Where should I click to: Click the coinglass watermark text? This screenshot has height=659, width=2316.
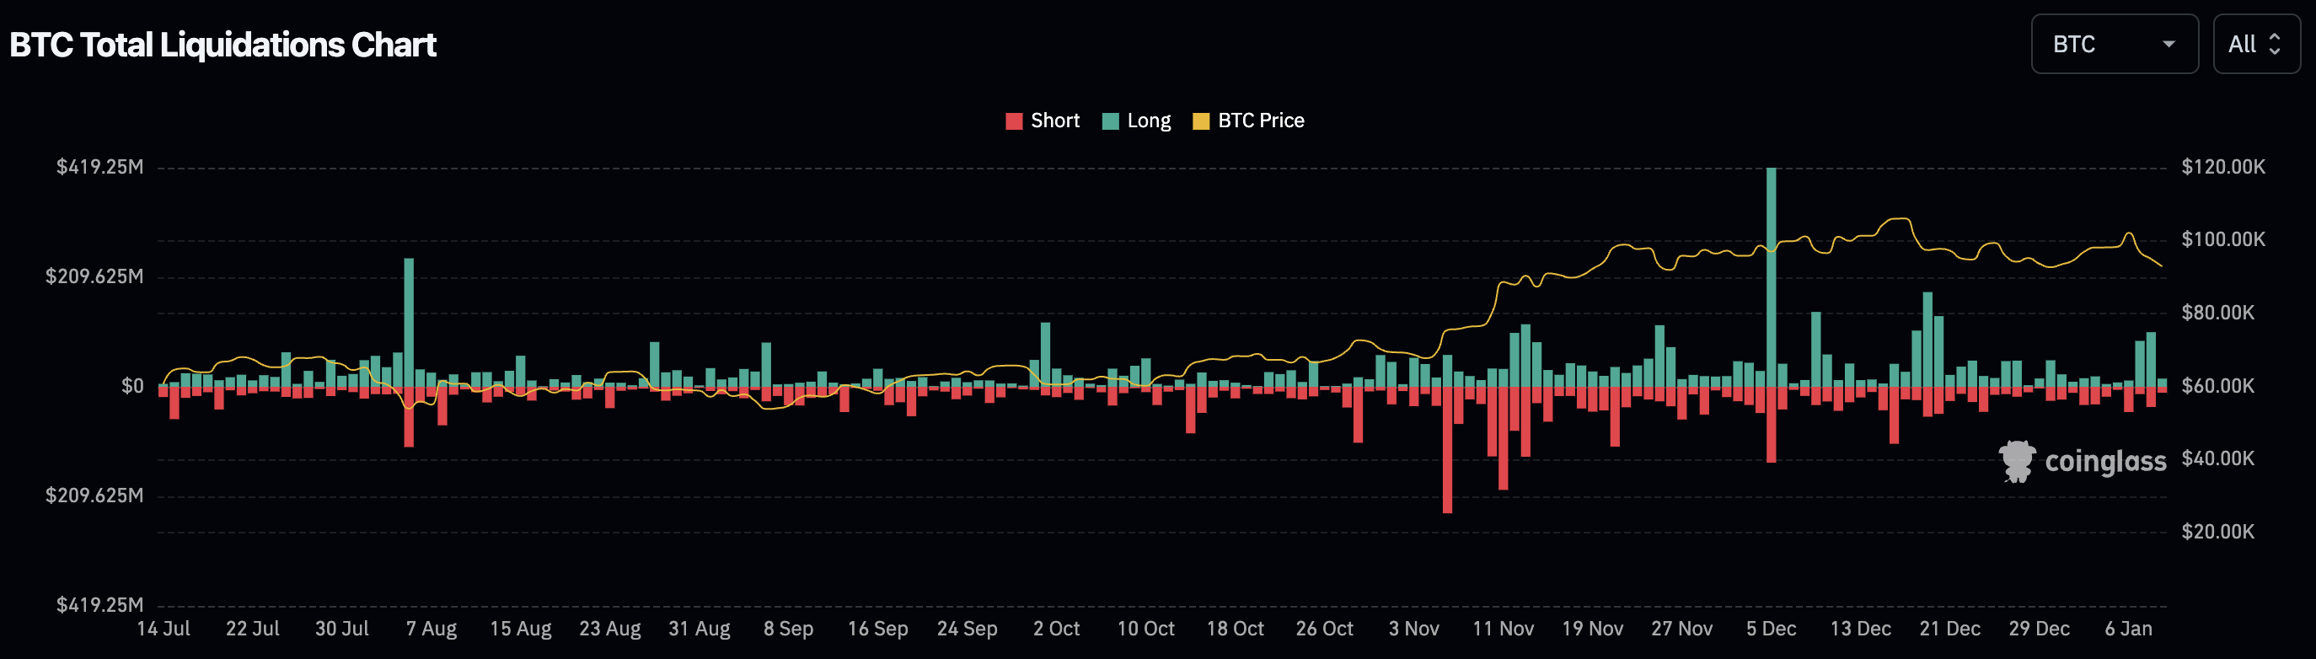2104,461
